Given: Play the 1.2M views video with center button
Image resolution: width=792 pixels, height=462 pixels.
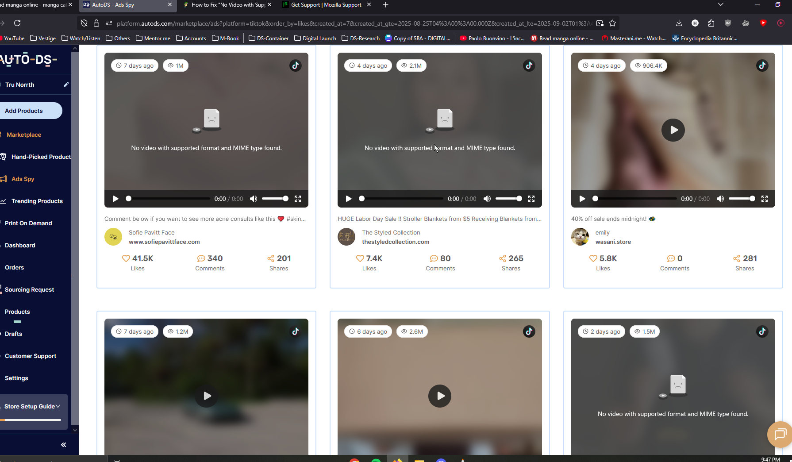Looking at the screenshot, I should [207, 396].
